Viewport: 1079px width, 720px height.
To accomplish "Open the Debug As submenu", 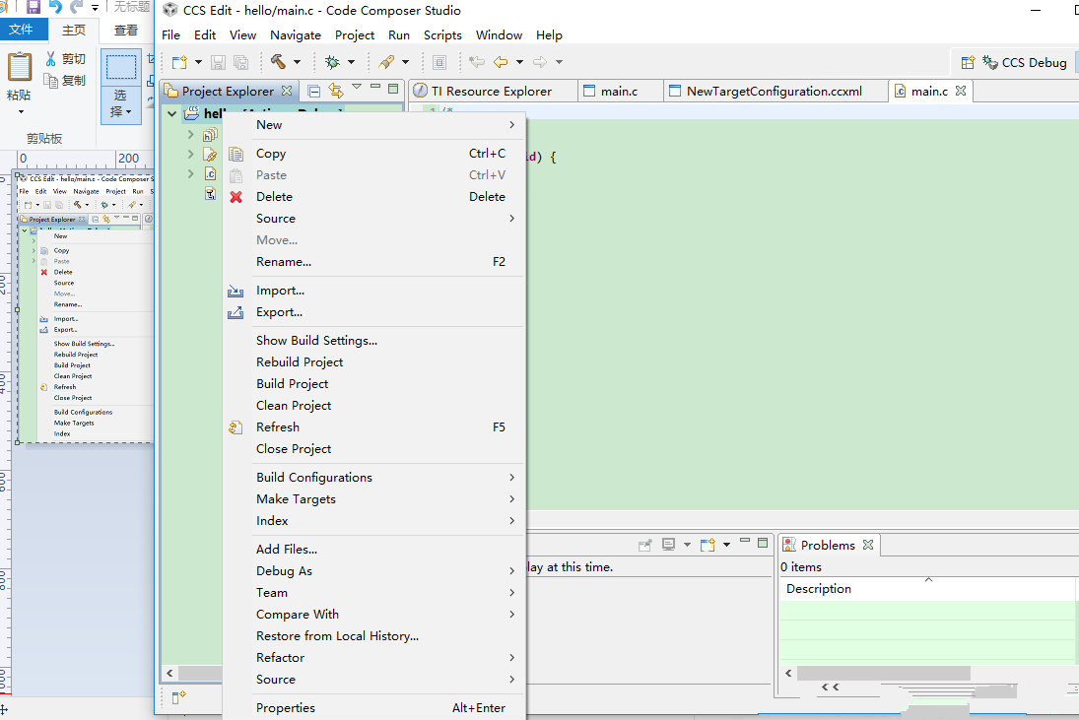I will (x=374, y=571).
